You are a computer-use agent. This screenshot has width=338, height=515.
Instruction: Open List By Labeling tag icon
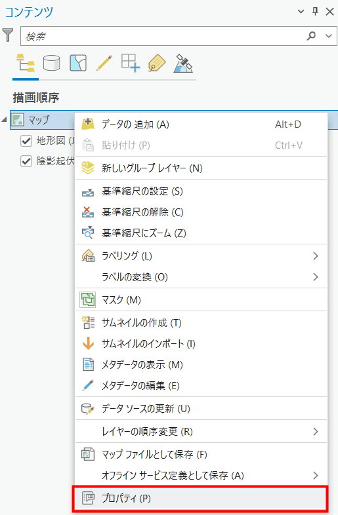[157, 63]
